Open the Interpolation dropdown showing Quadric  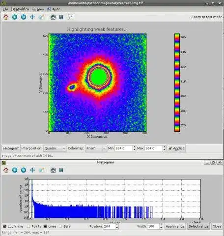point(55,148)
